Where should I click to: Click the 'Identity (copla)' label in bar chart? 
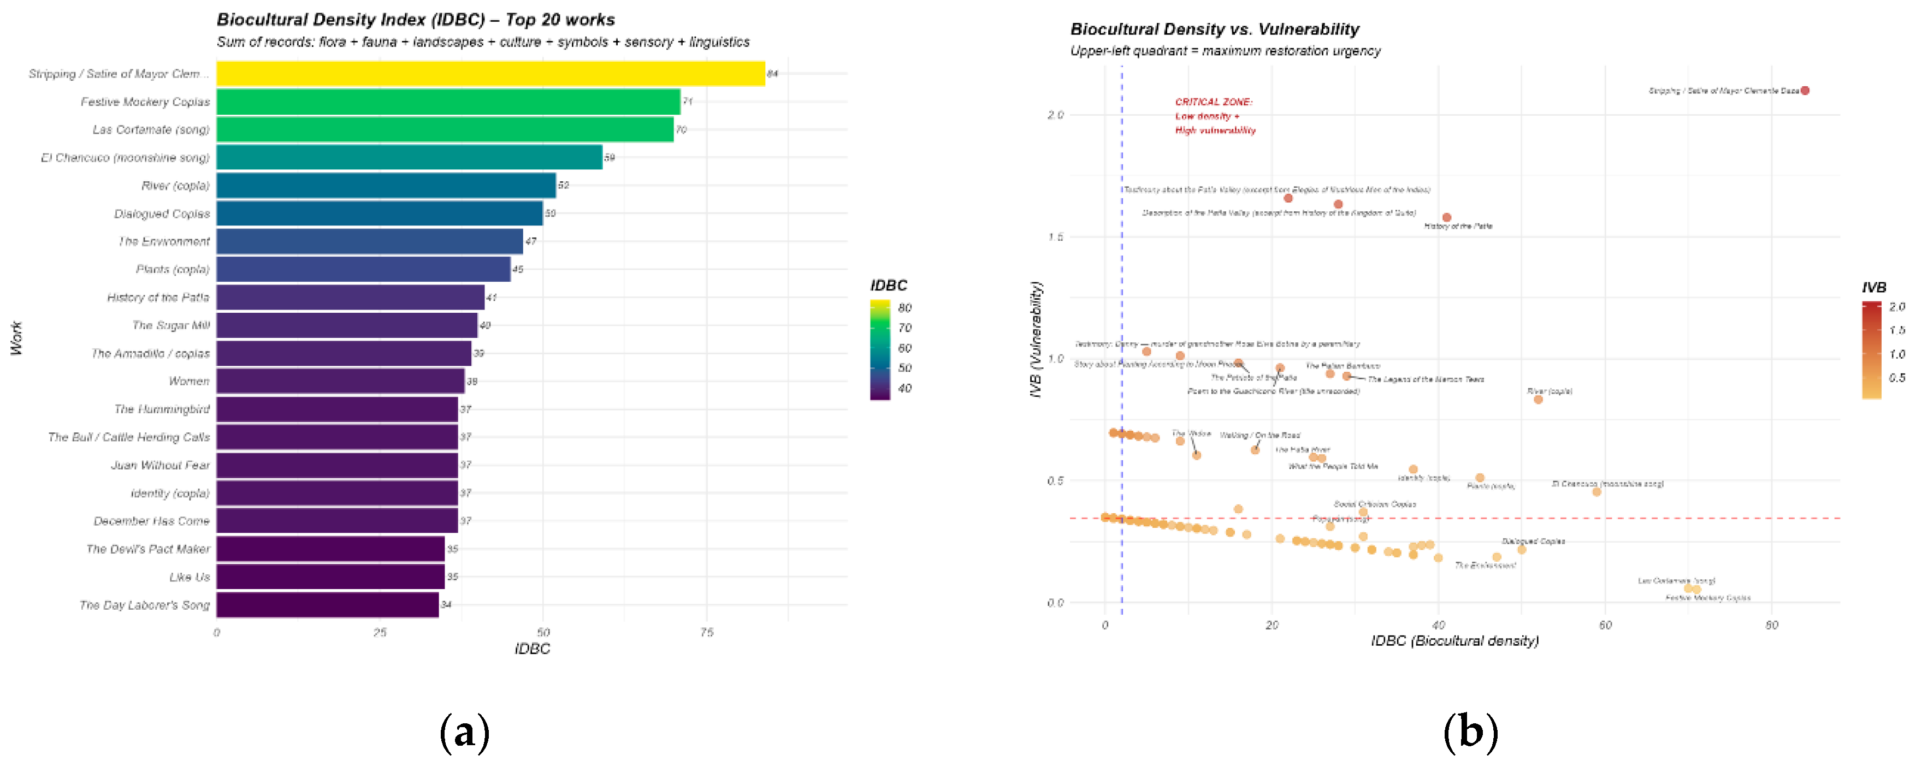point(169,494)
